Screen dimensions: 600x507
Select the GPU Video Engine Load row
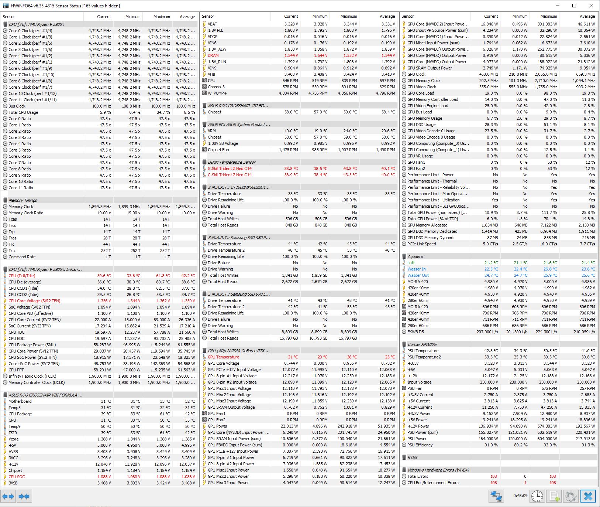pyautogui.click(x=499, y=106)
